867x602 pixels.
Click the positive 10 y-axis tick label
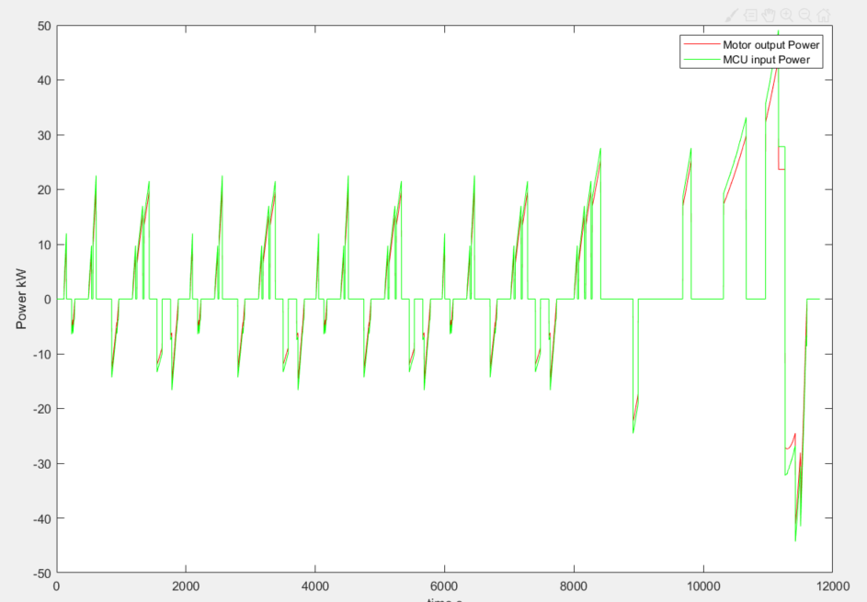pos(44,244)
